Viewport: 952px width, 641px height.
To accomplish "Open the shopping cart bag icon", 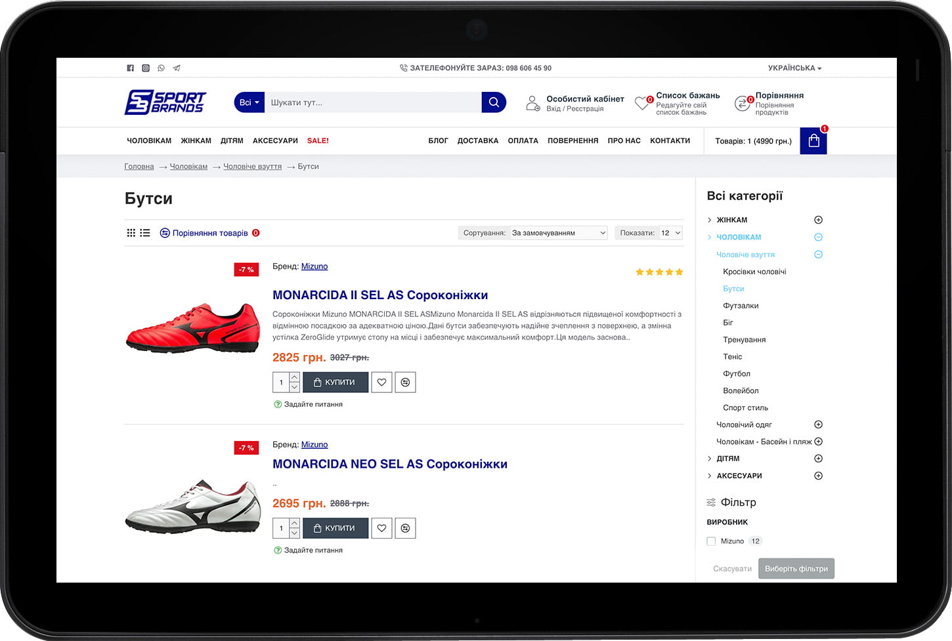I will [813, 141].
